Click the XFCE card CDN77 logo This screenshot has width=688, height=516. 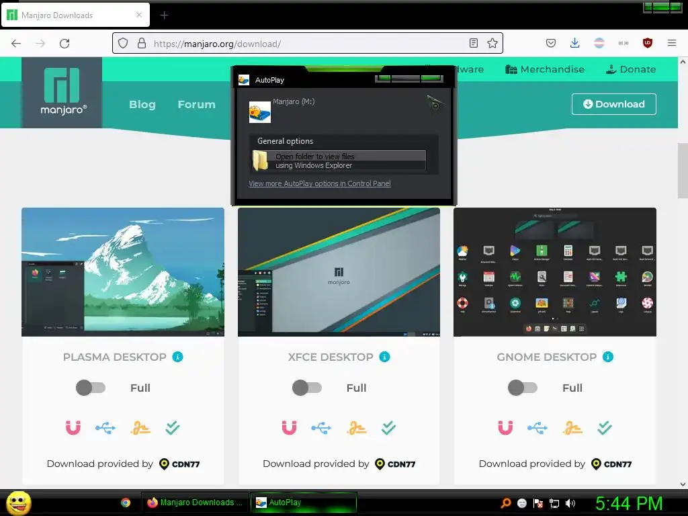tap(395, 464)
